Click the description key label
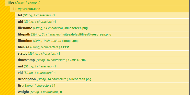 click(x=27, y=79)
